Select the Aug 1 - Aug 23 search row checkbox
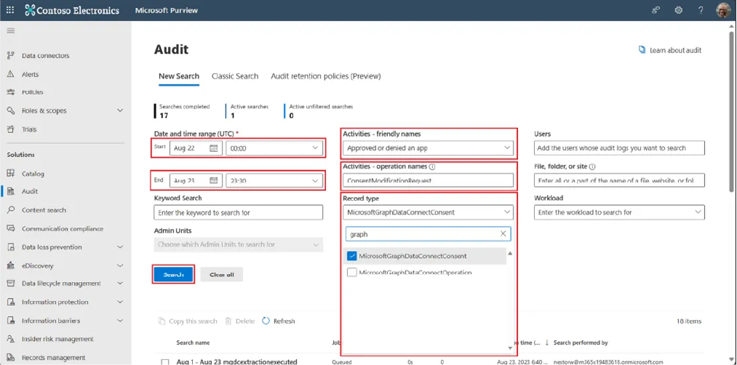Image resolution: width=737 pixels, height=365 pixels. click(x=165, y=361)
